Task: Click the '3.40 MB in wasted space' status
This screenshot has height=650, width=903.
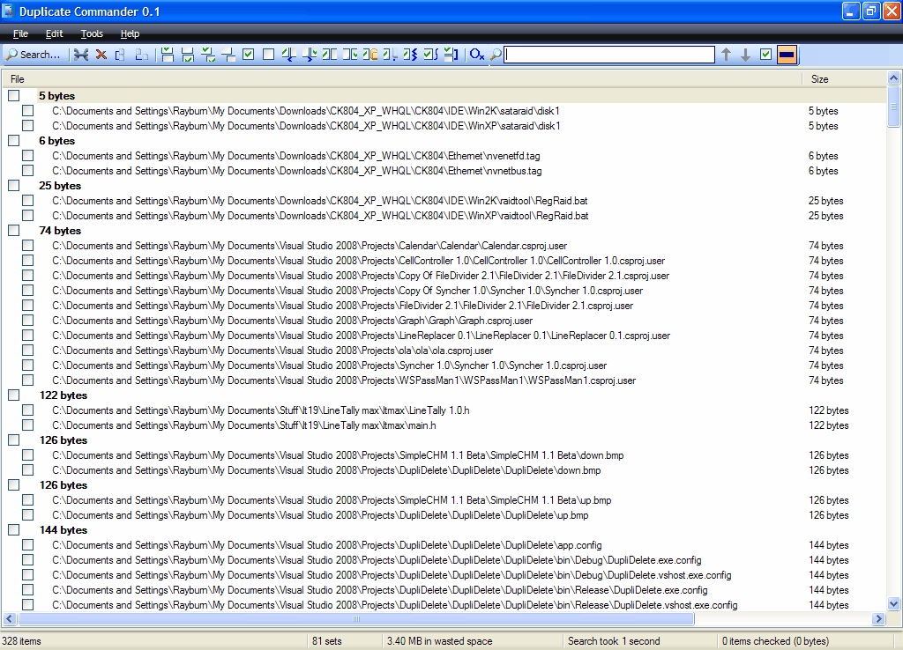Action: [439, 641]
